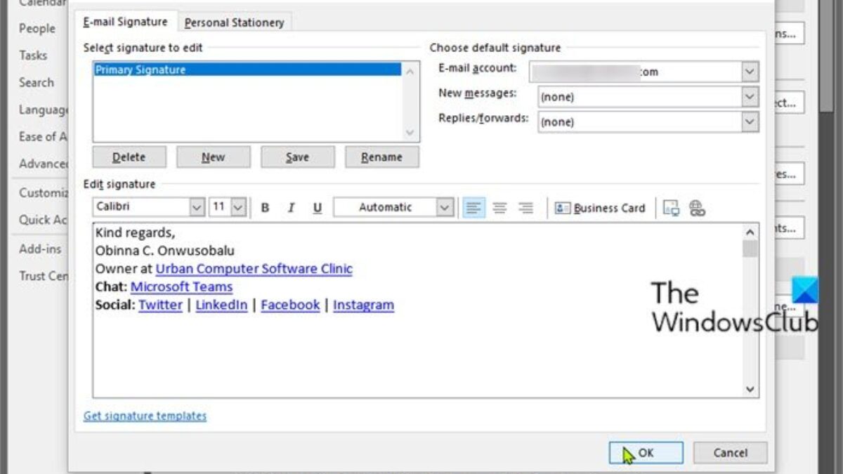Open the Replies/forwards signature dropdown

[x=750, y=121]
